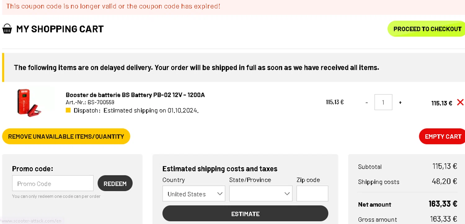
Task: Focus the Promo Code input field
Action: [x=53, y=183]
